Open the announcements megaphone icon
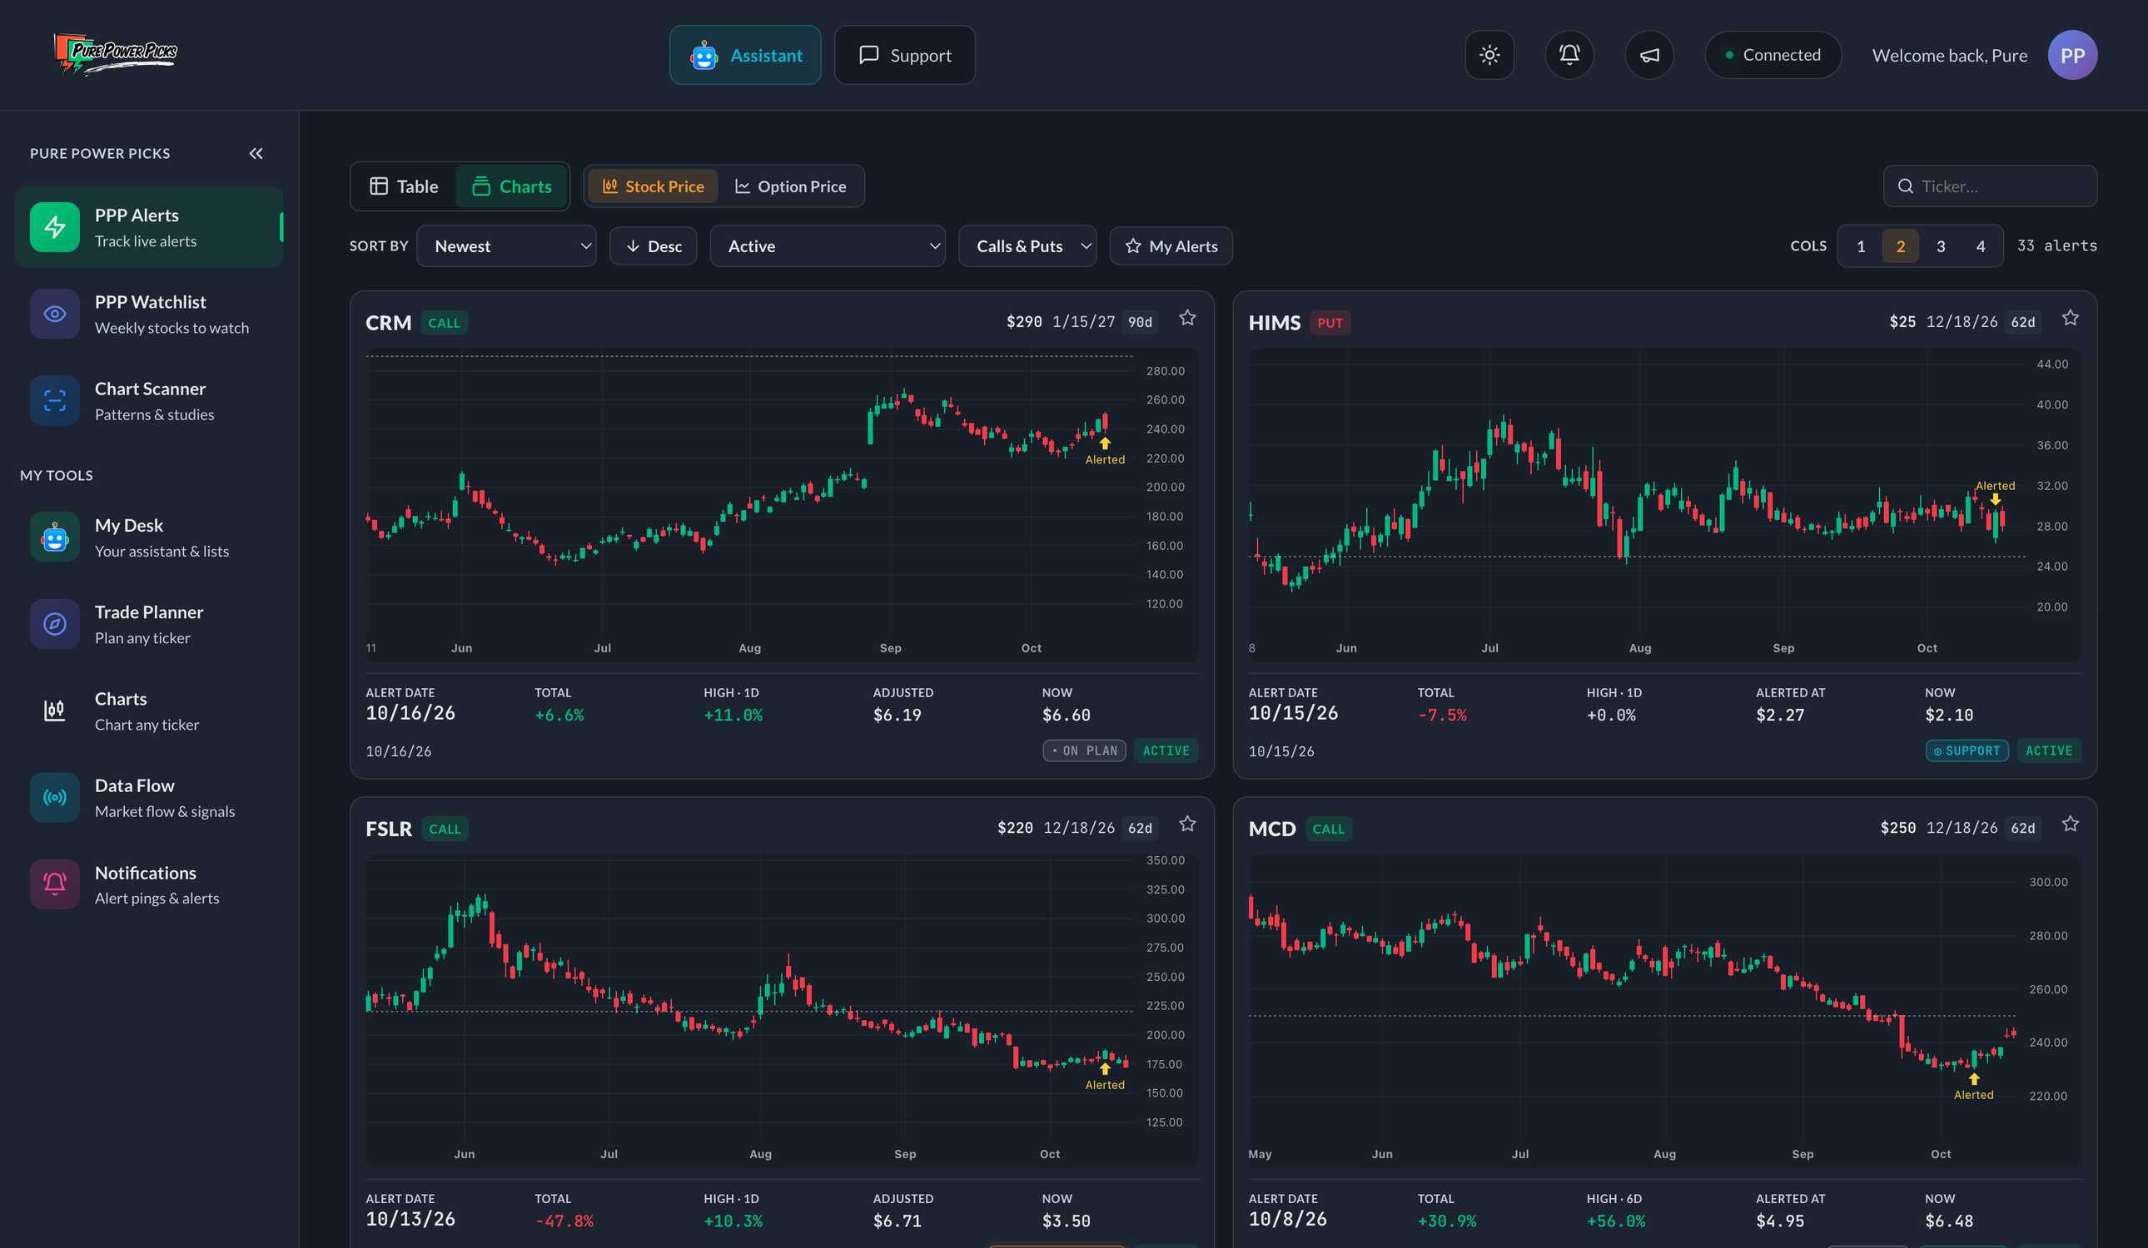Image resolution: width=2148 pixels, height=1248 pixels. pos(1649,56)
